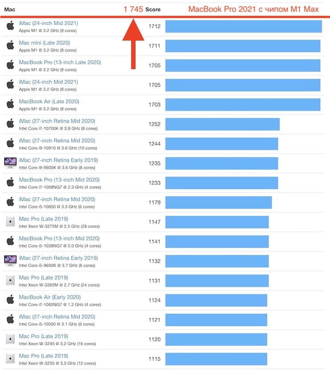Click the blue bar for score 1115
Screen dimensions: 330x371
click(x=216, y=359)
